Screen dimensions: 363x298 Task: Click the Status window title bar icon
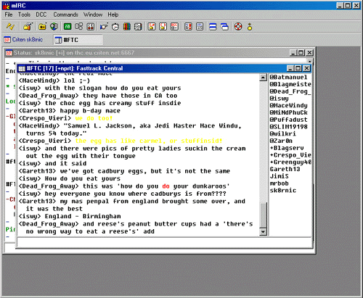tap(9, 52)
